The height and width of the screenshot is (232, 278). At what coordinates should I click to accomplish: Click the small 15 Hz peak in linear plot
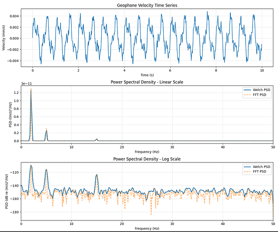coord(97,139)
